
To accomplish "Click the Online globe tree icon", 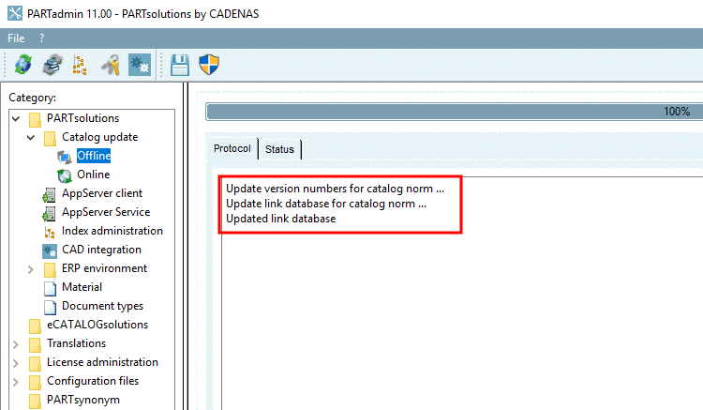I will click(64, 175).
